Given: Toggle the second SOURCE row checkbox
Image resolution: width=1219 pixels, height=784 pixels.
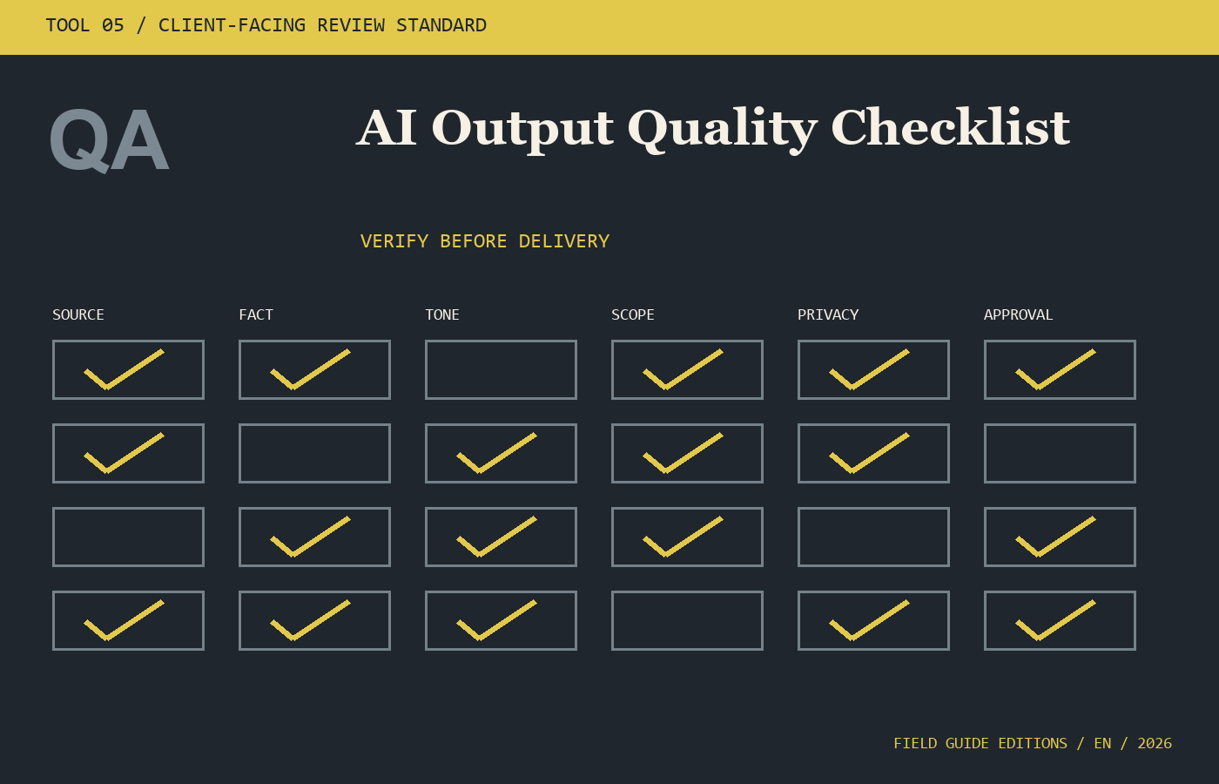Looking at the screenshot, I should (x=128, y=453).
